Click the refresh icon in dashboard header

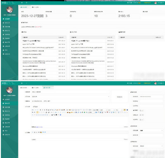click(26, 2)
